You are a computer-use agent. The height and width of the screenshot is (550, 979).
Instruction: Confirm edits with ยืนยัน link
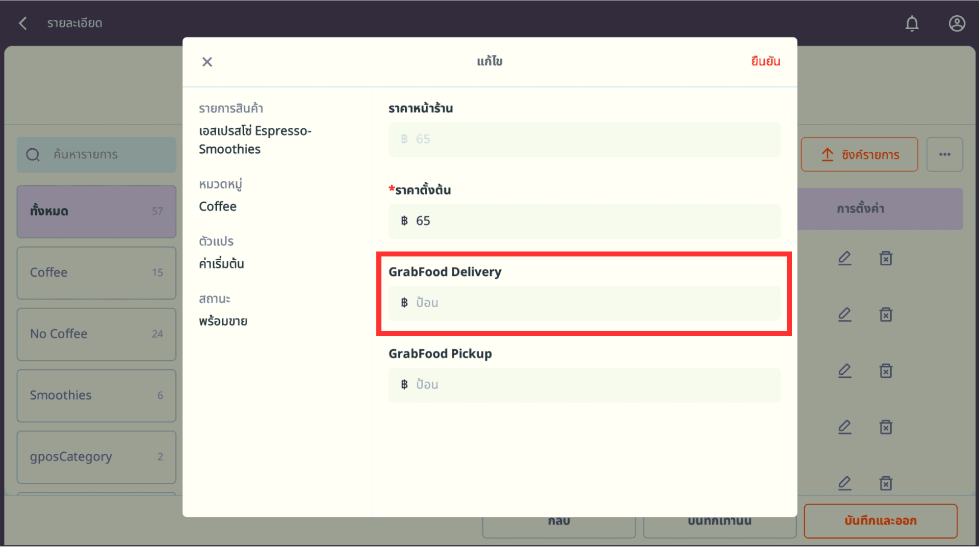click(x=765, y=61)
